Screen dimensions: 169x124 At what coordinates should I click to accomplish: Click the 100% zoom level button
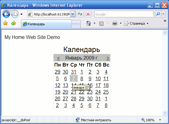pos(148,120)
